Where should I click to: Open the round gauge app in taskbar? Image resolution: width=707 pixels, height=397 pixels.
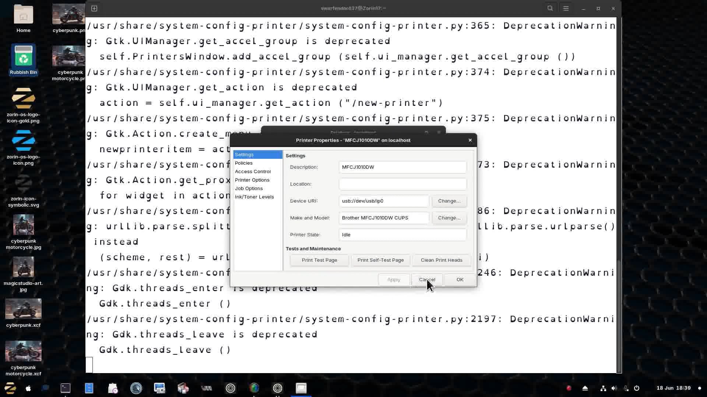(136, 388)
